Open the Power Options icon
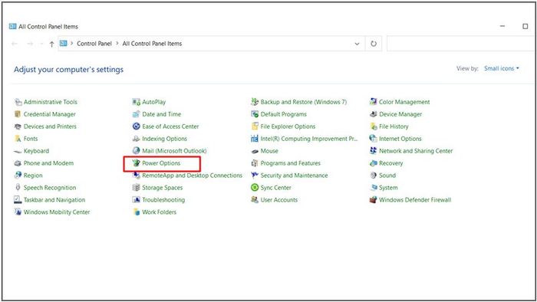Image resolution: width=537 pixels, height=302 pixels. point(137,163)
